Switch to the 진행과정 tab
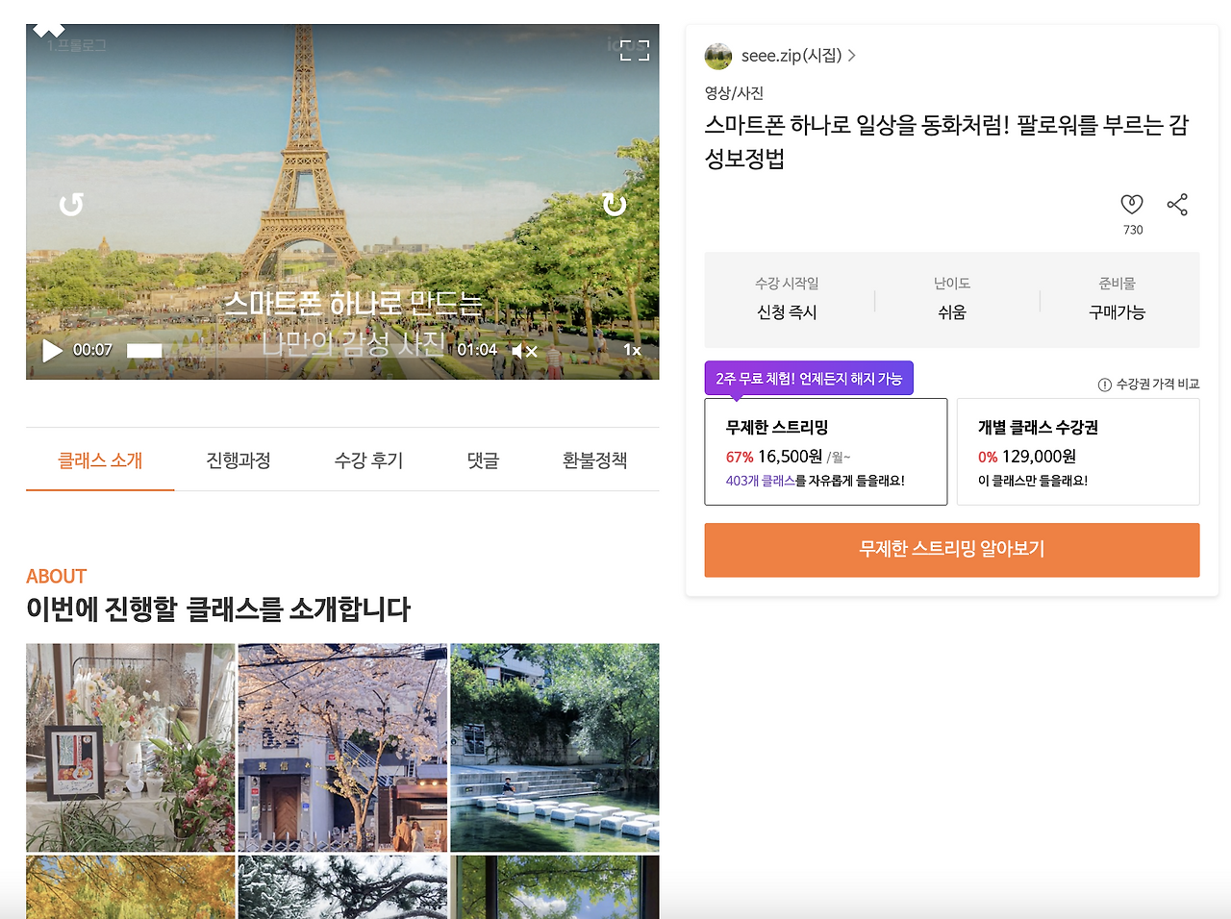Image resolution: width=1231 pixels, height=919 pixels. 239,460
